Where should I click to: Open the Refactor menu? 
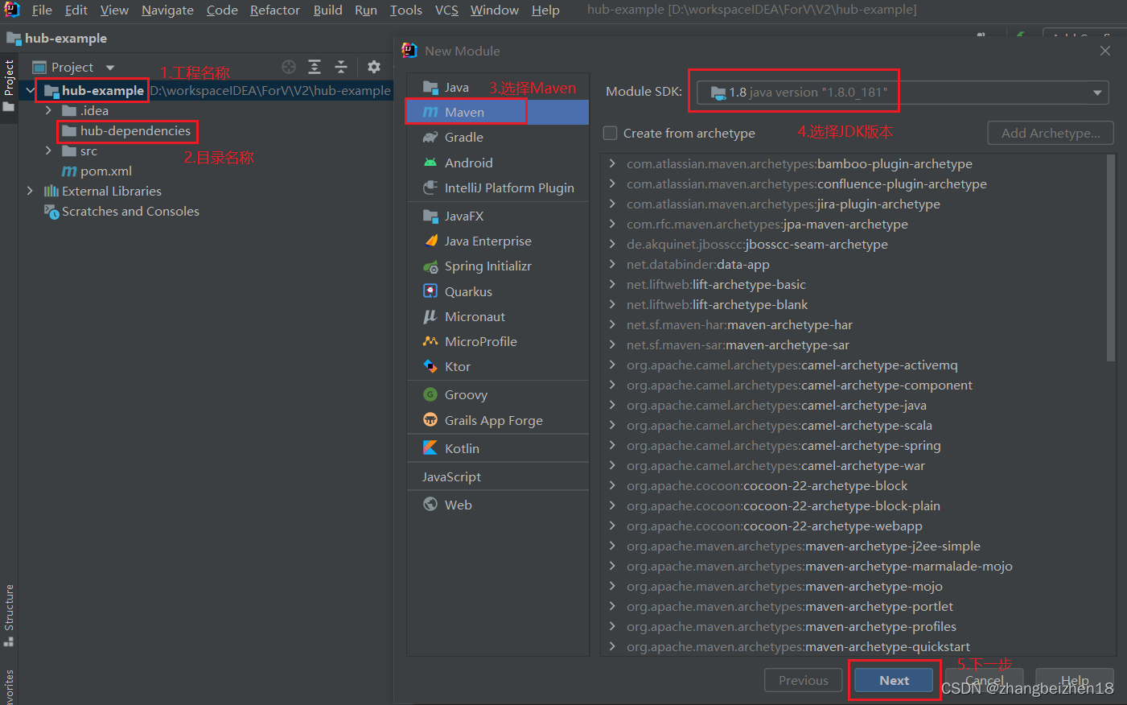275,10
